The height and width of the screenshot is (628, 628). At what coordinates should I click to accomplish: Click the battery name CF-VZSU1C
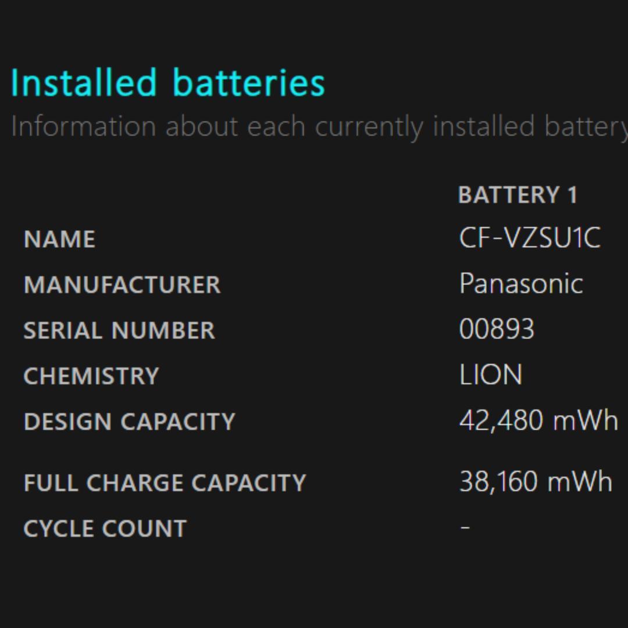tap(529, 238)
